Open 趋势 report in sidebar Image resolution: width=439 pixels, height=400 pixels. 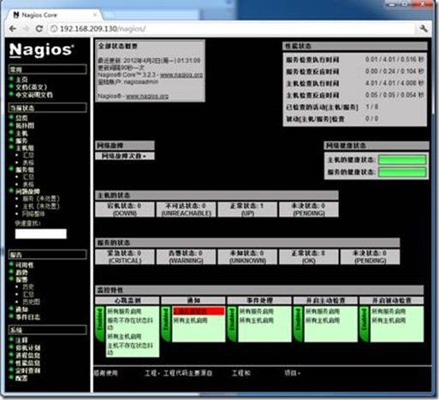click(x=21, y=273)
